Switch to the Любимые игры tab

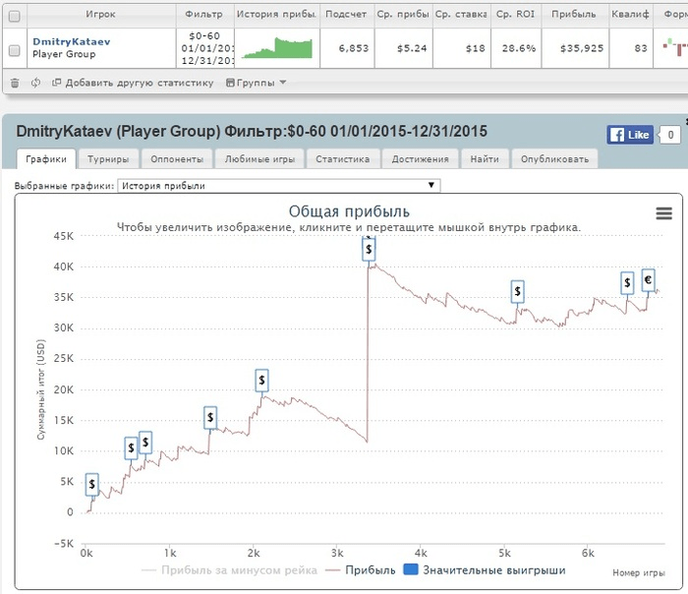[x=259, y=159]
